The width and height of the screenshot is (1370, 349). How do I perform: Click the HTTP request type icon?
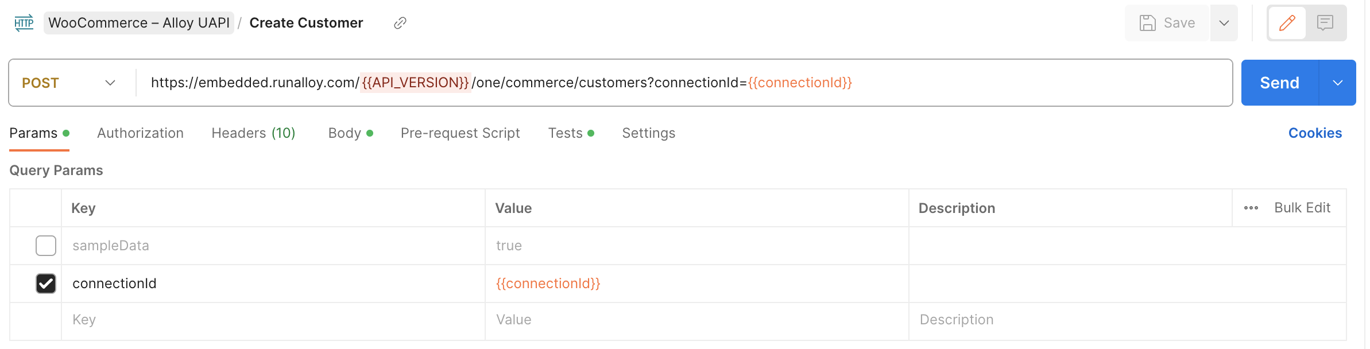click(x=24, y=23)
